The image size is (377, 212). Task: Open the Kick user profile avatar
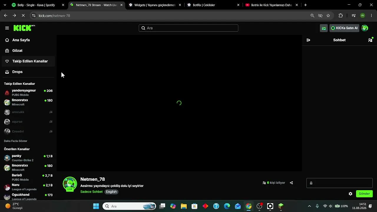365,28
